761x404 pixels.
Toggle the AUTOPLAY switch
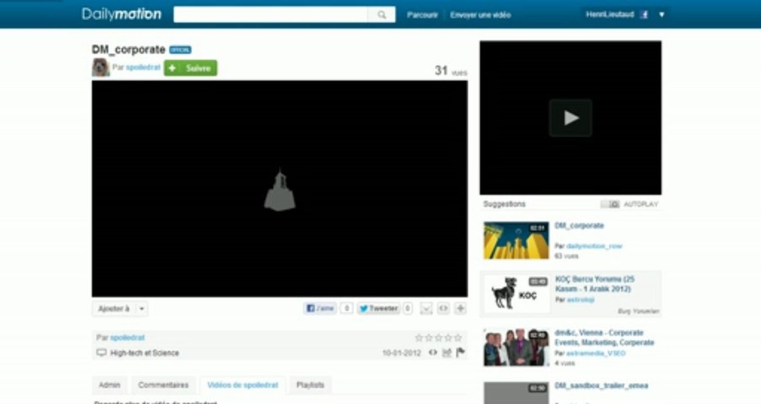coord(610,204)
